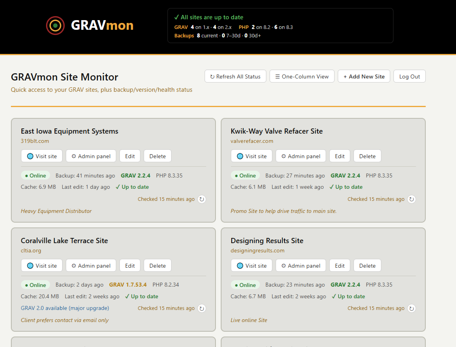
Task: Edit the Coralville Lake Terrace Site
Action: point(130,265)
